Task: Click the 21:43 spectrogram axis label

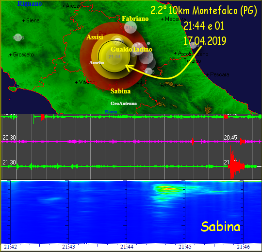Action: pos(68,247)
